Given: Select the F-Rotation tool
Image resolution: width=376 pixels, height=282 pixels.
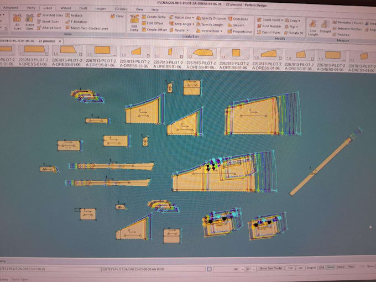Looking at the screenshot, I should point(76,22).
